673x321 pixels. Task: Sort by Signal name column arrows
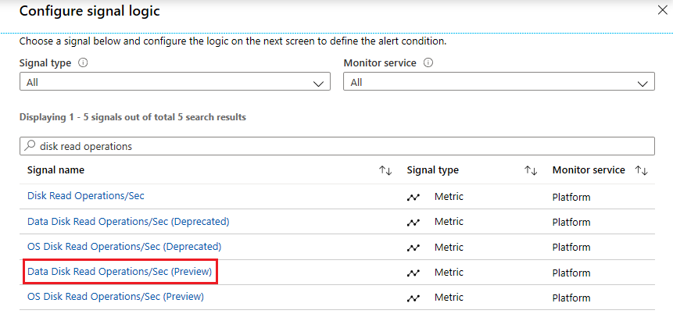click(x=385, y=170)
